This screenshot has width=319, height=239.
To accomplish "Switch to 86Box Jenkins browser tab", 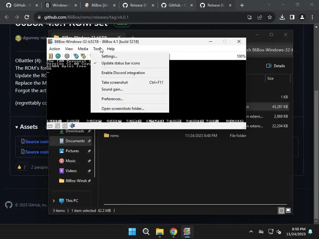I will pos(99,5).
